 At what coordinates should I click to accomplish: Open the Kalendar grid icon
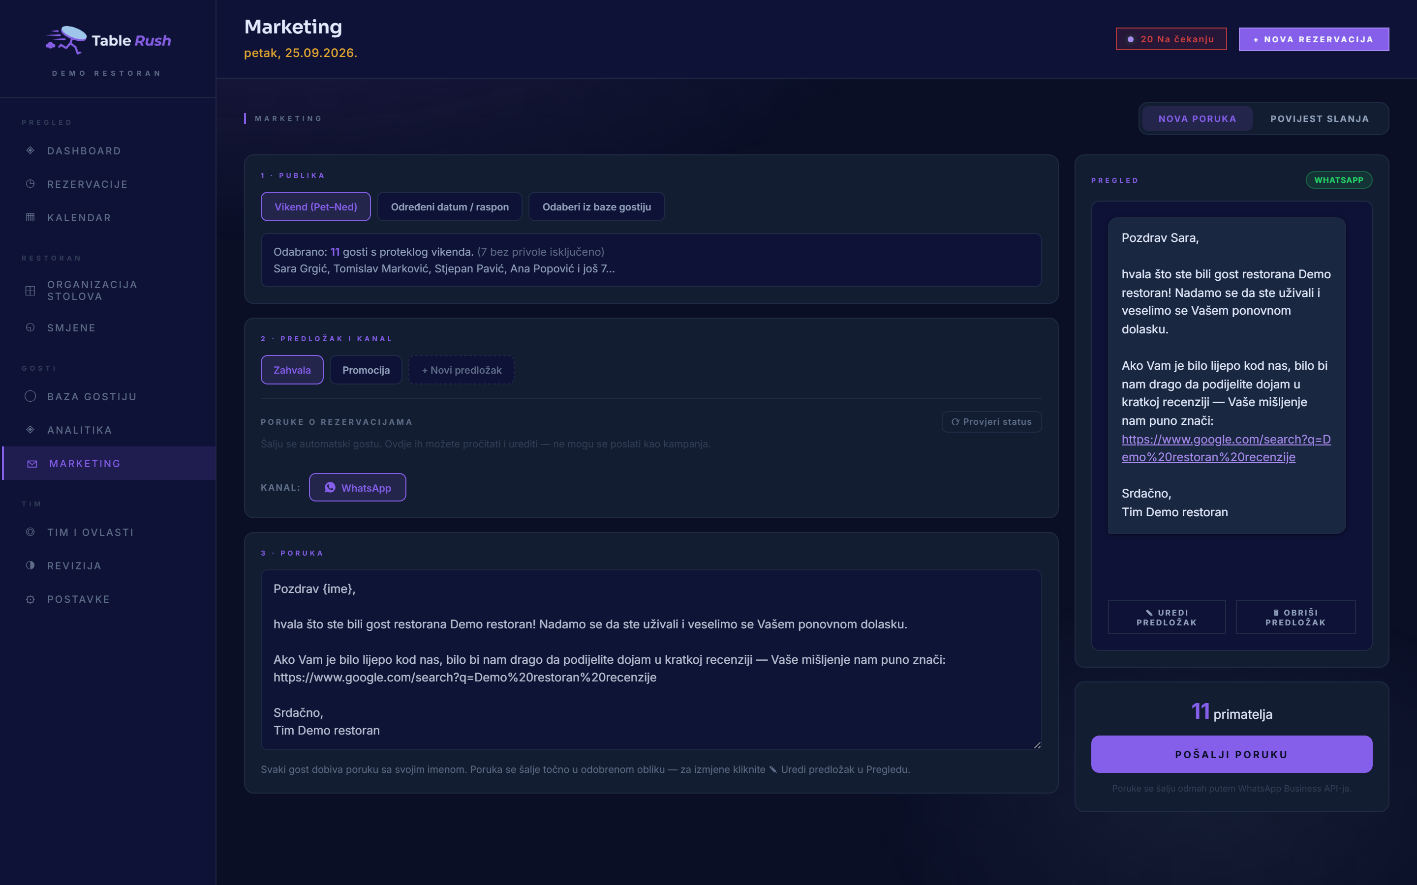[x=31, y=217]
